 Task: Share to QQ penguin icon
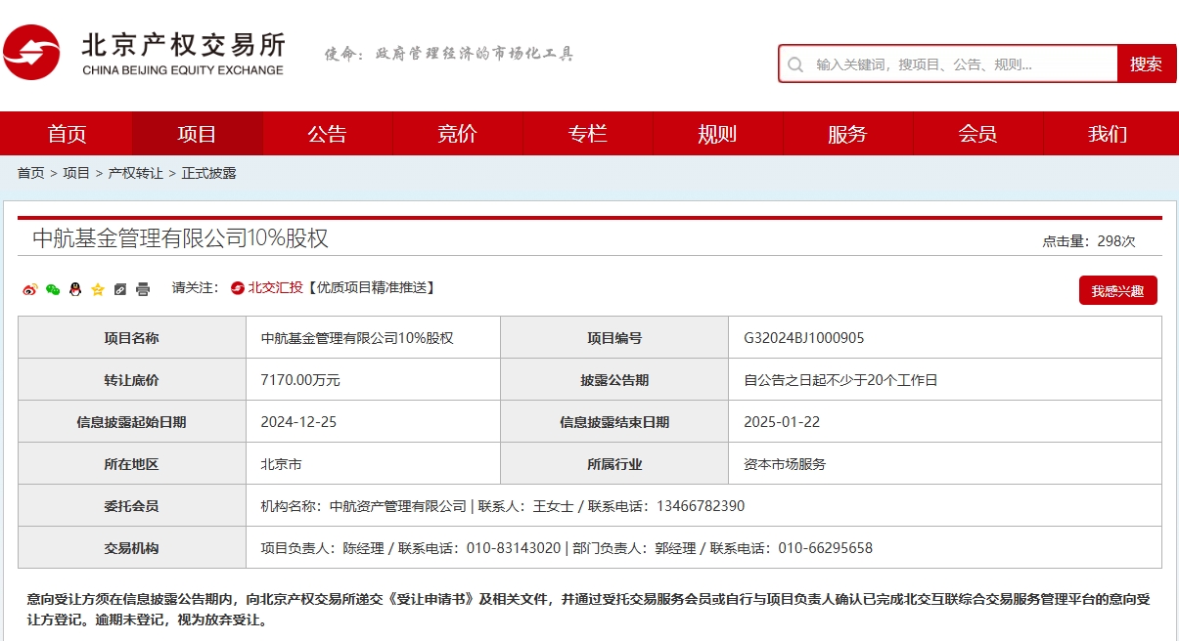point(75,289)
